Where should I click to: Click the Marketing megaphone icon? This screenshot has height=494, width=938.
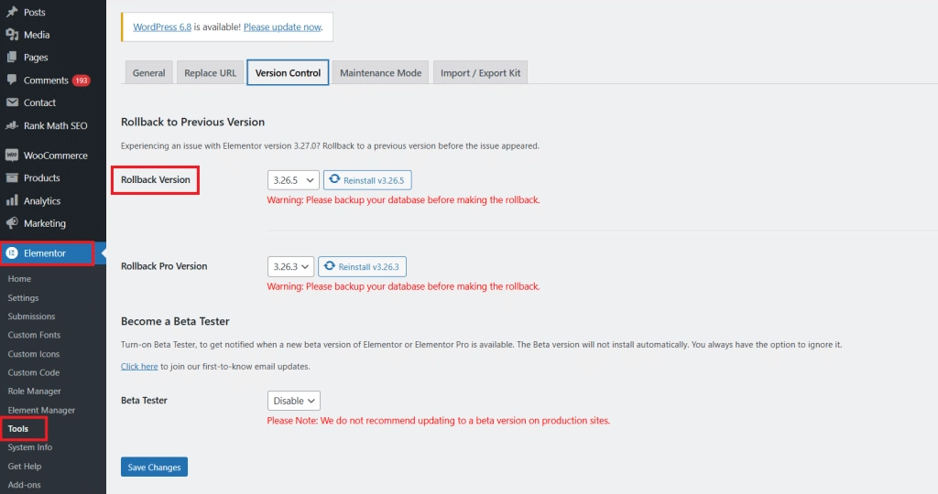pyautogui.click(x=12, y=223)
